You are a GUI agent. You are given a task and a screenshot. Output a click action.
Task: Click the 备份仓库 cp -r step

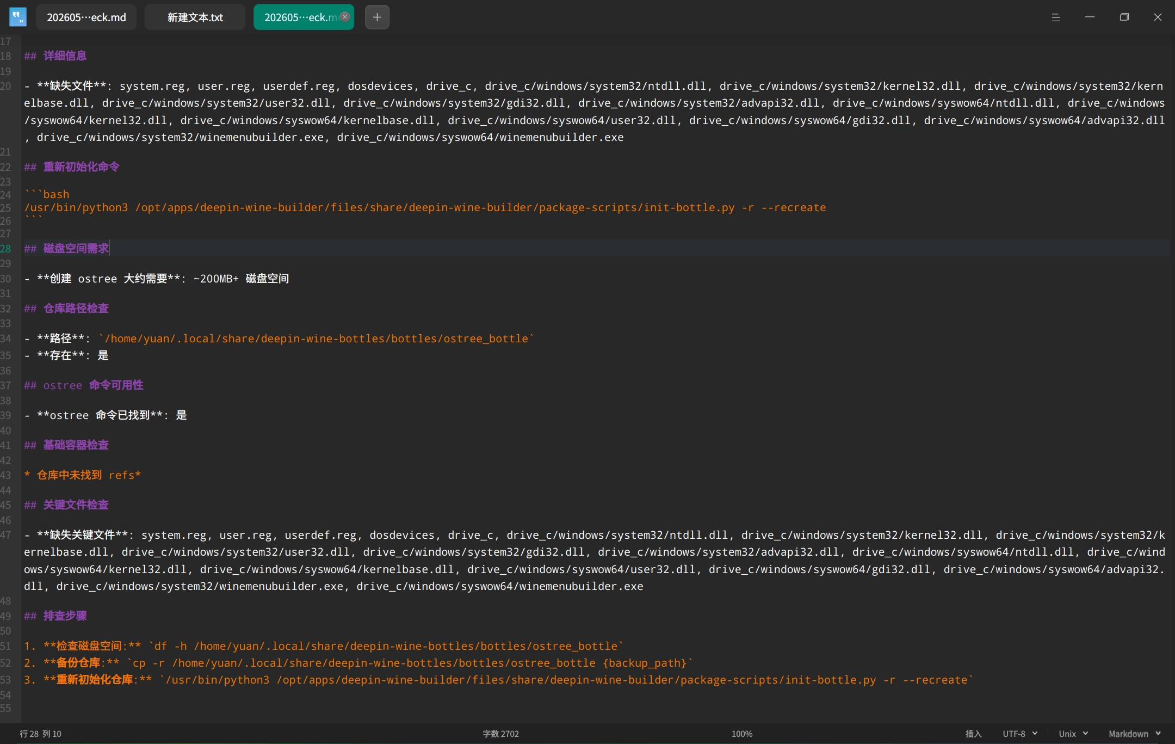point(358,663)
